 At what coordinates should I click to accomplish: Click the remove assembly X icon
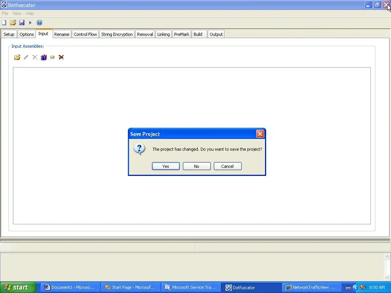coord(35,57)
